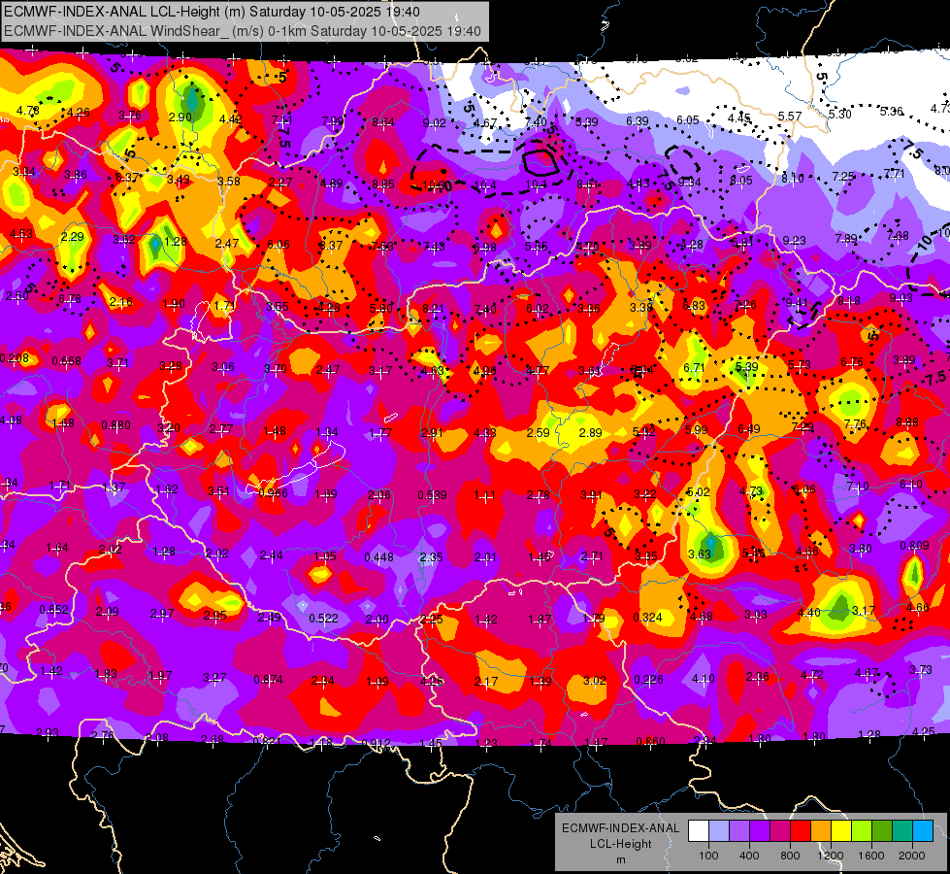Click the wind shear value 9.02

434,123
